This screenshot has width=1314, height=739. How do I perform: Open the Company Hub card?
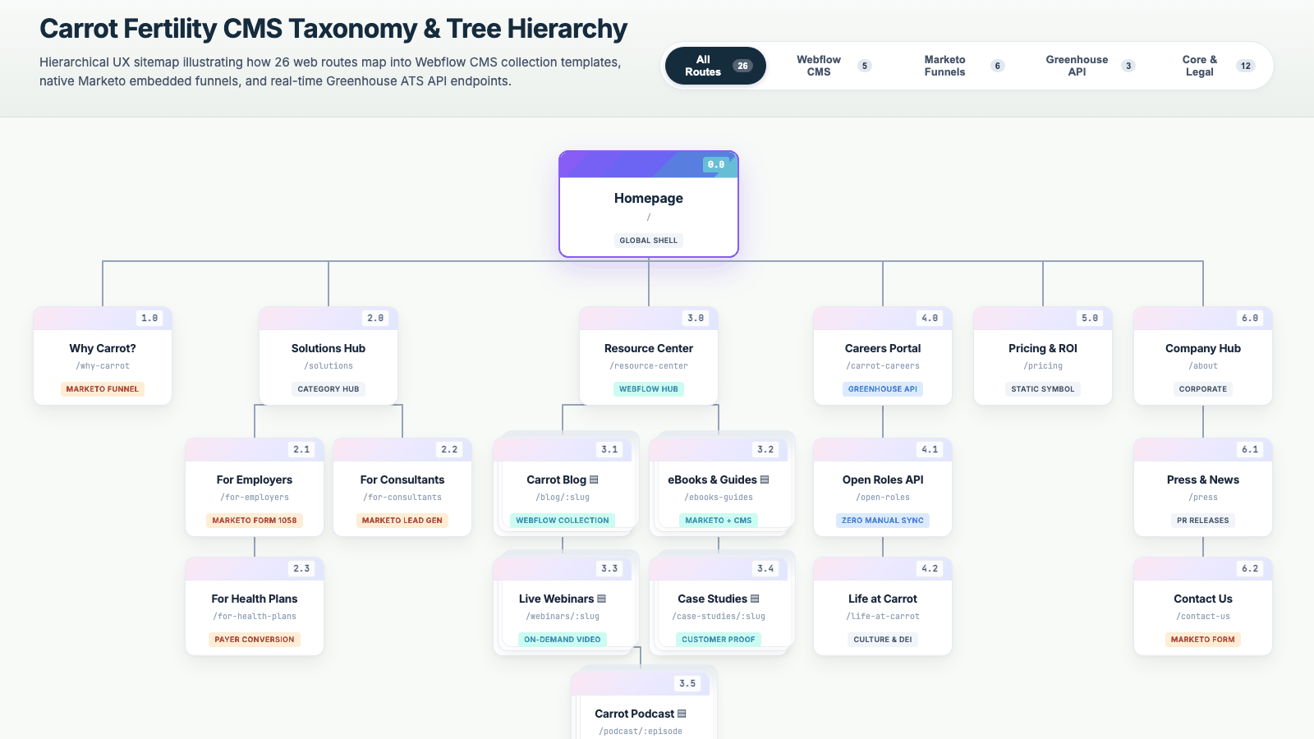coord(1203,356)
